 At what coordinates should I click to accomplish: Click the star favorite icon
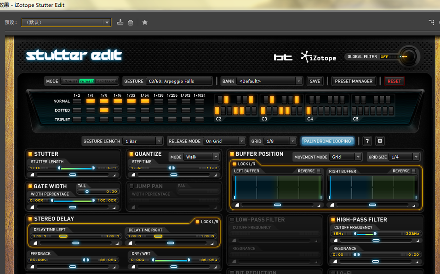pos(145,22)
